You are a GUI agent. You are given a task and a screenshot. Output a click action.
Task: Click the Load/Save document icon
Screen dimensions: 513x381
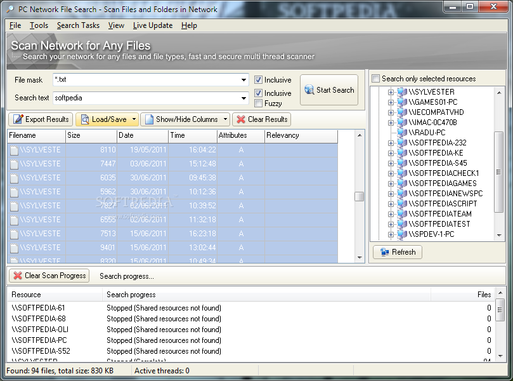[85, 119]
